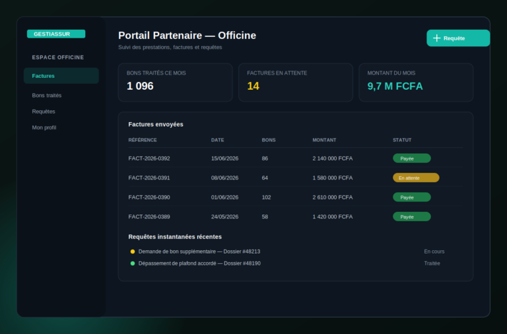Click the plus icon on Requête button
Image resolution: width=507 pixels, height=334 pixels.
coord(436,38)
